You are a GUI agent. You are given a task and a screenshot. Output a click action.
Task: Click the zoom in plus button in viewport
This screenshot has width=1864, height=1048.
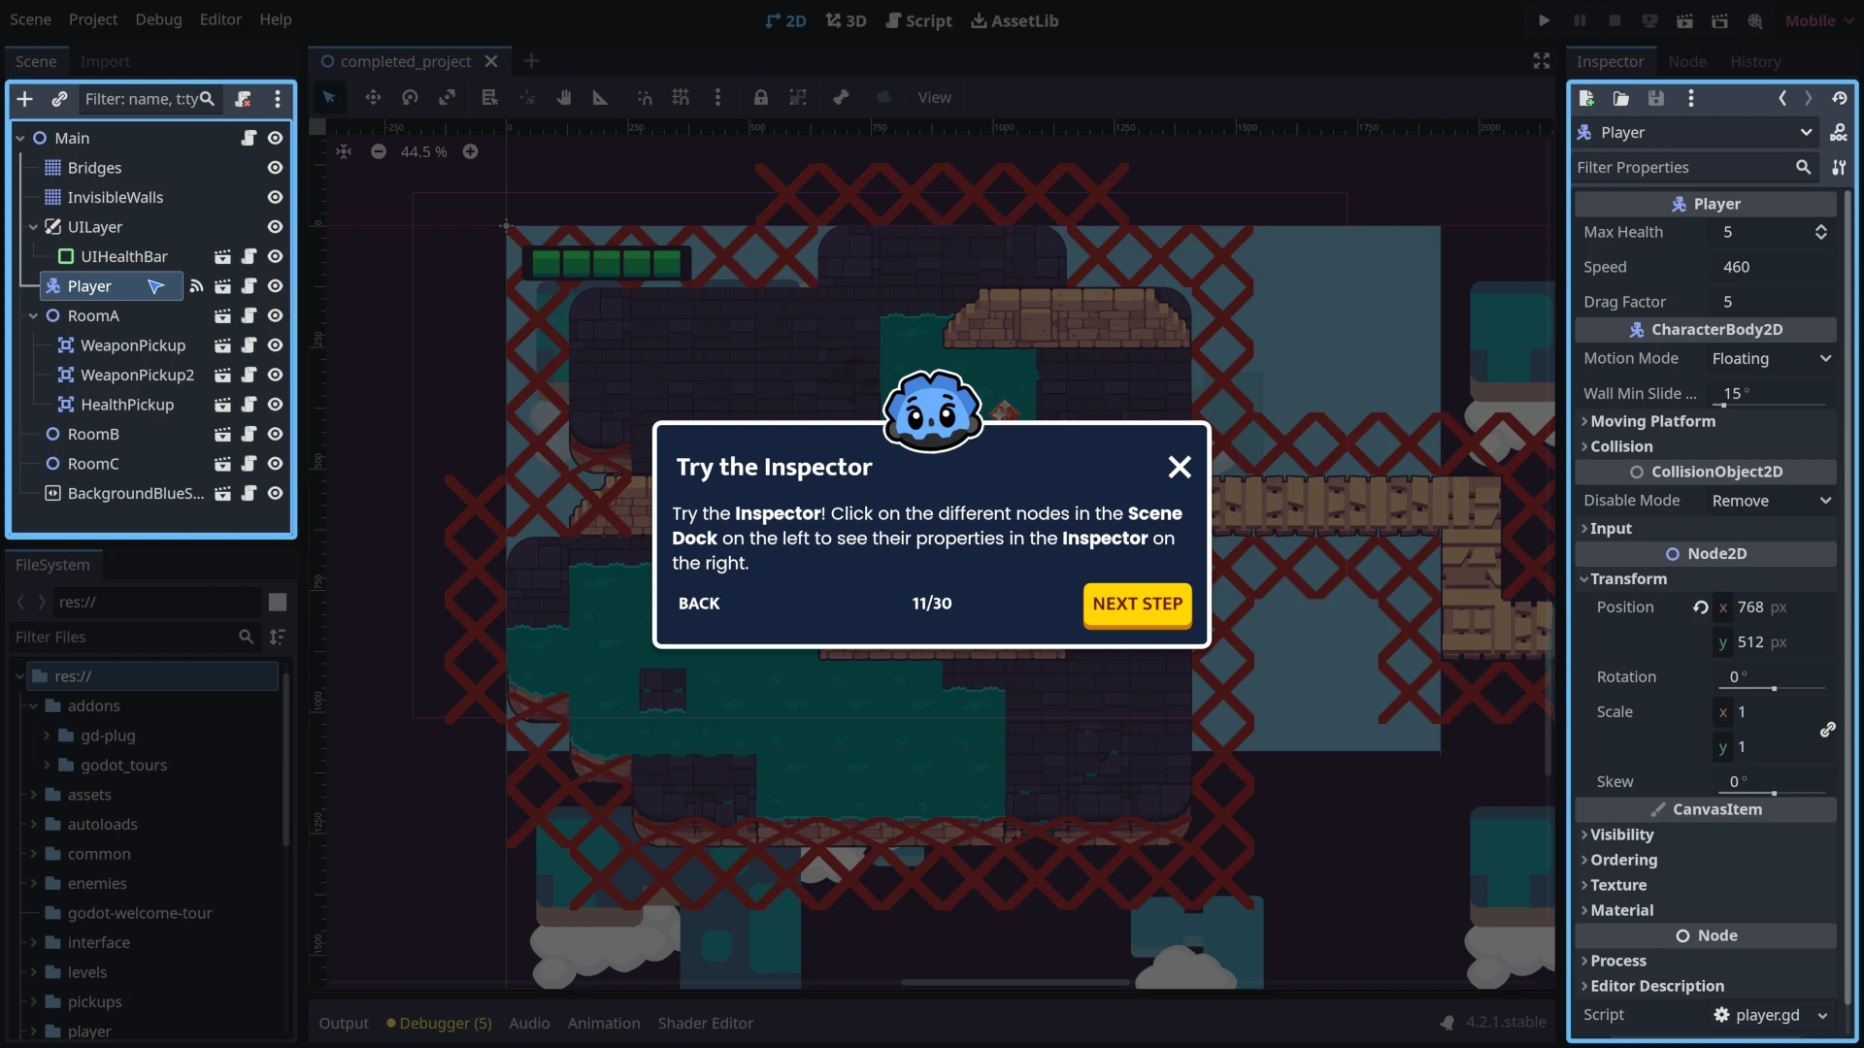coord(471,151)
